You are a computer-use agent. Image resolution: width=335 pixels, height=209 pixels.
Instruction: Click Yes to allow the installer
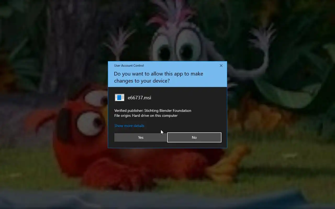coord(141,137)
